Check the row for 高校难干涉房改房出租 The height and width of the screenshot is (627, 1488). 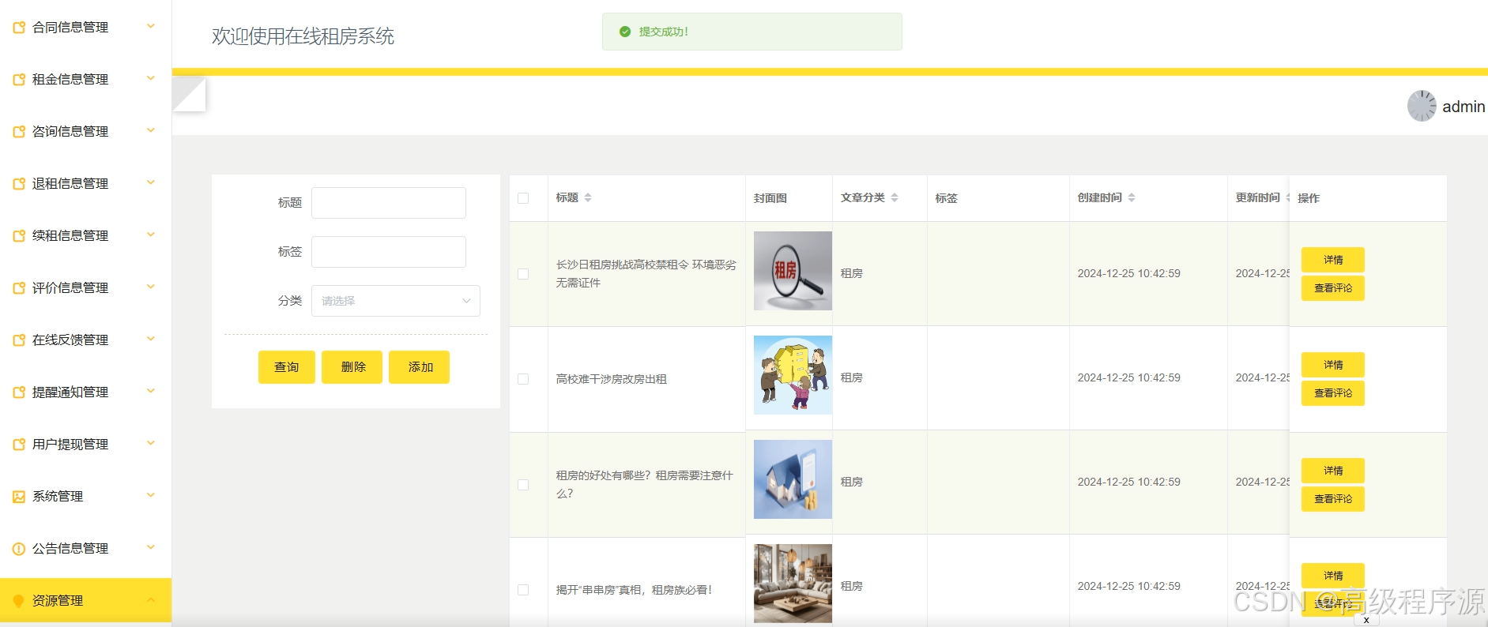523,379
